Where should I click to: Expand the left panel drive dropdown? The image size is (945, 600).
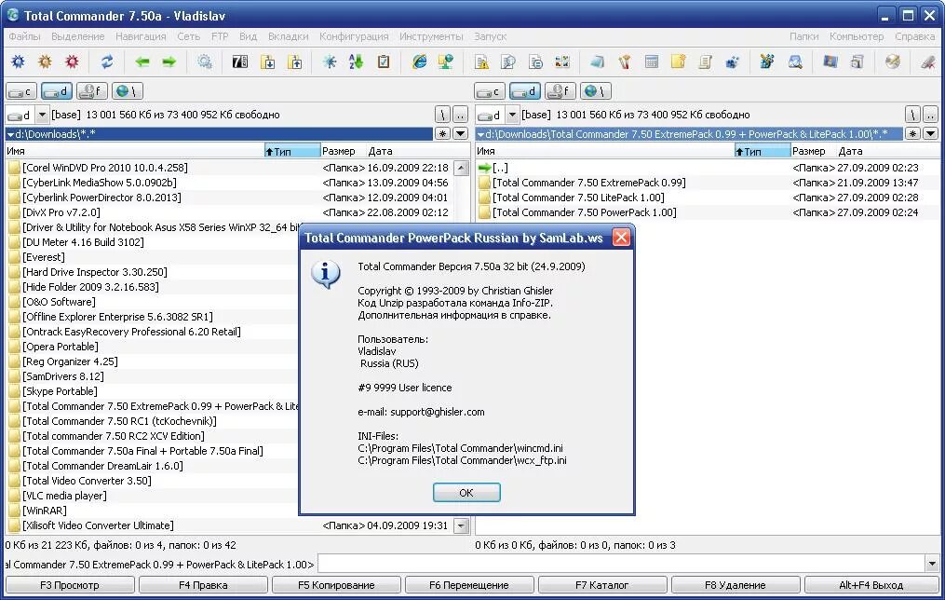42,115
